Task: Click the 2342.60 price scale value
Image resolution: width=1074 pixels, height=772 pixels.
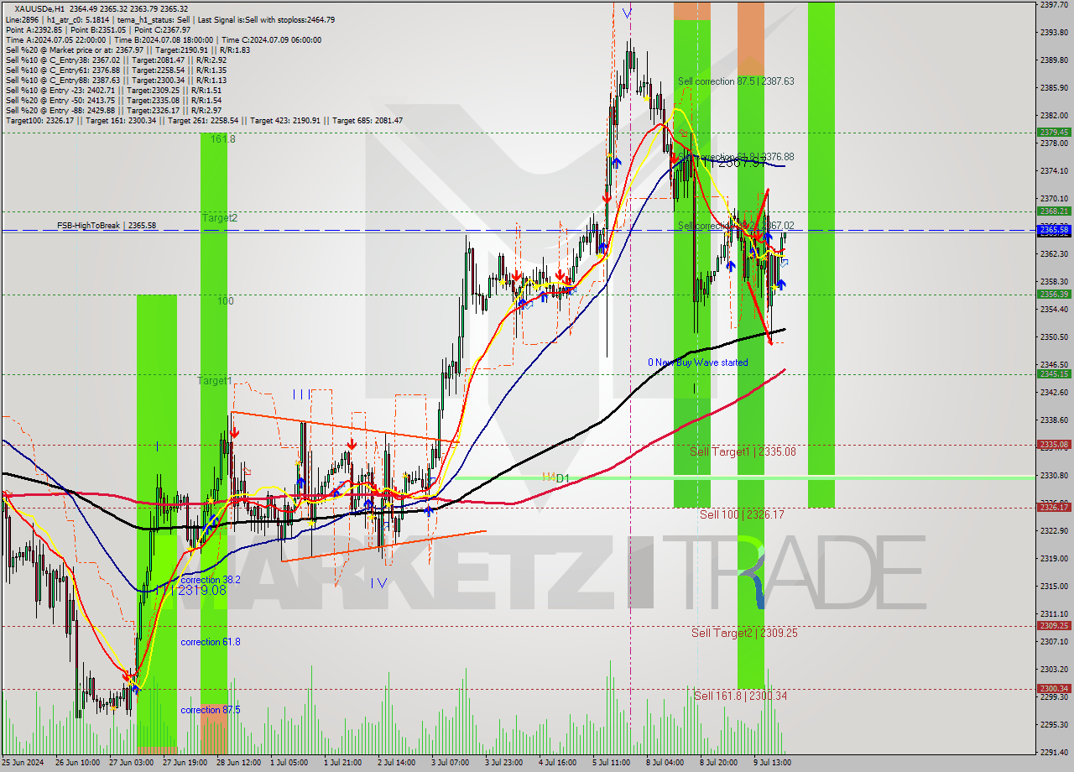Action: pos(1054,392)
